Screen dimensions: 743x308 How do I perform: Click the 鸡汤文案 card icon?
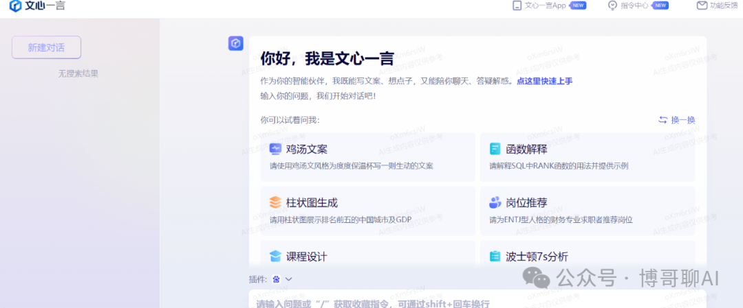click(275, 150)
